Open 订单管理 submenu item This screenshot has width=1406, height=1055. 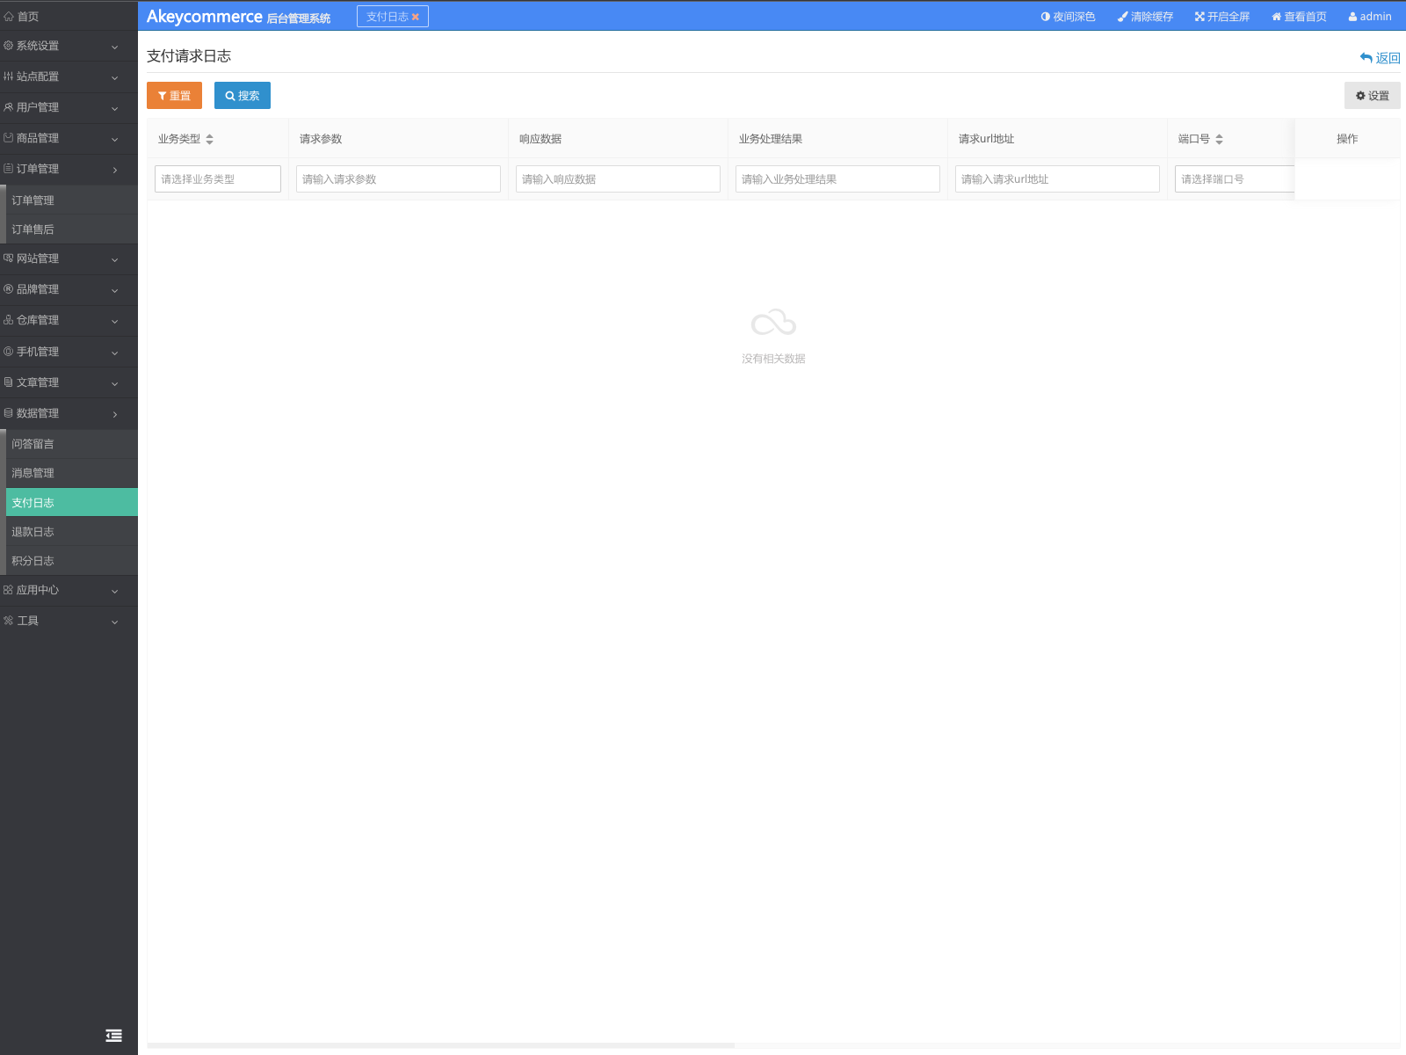click(x=72, y=200)
